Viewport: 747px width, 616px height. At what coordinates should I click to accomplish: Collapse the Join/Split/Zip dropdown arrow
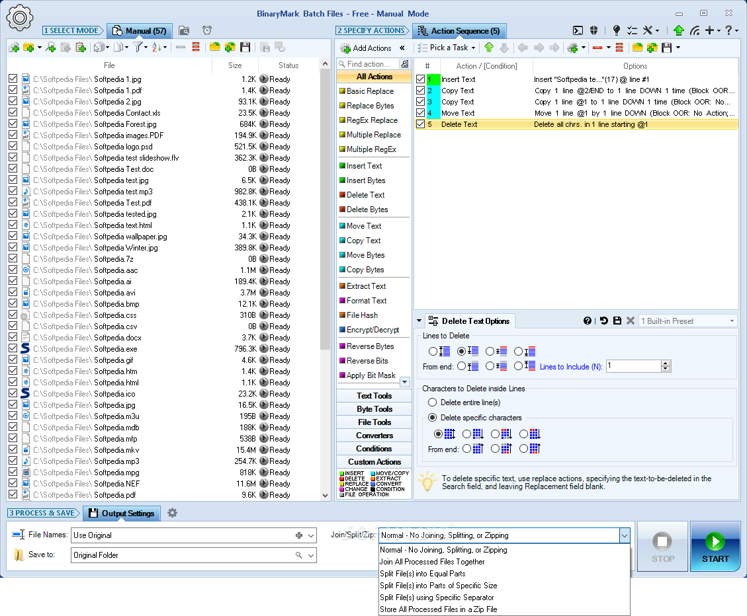[x=624, y=535]
